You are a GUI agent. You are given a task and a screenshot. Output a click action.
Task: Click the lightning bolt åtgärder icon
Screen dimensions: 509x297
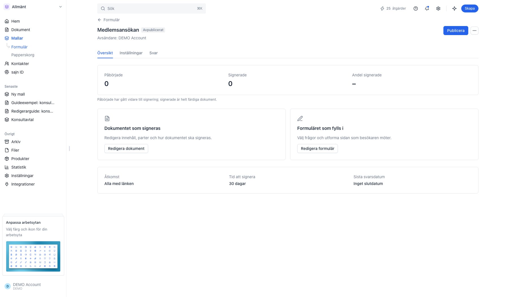[x=382, y=8]
